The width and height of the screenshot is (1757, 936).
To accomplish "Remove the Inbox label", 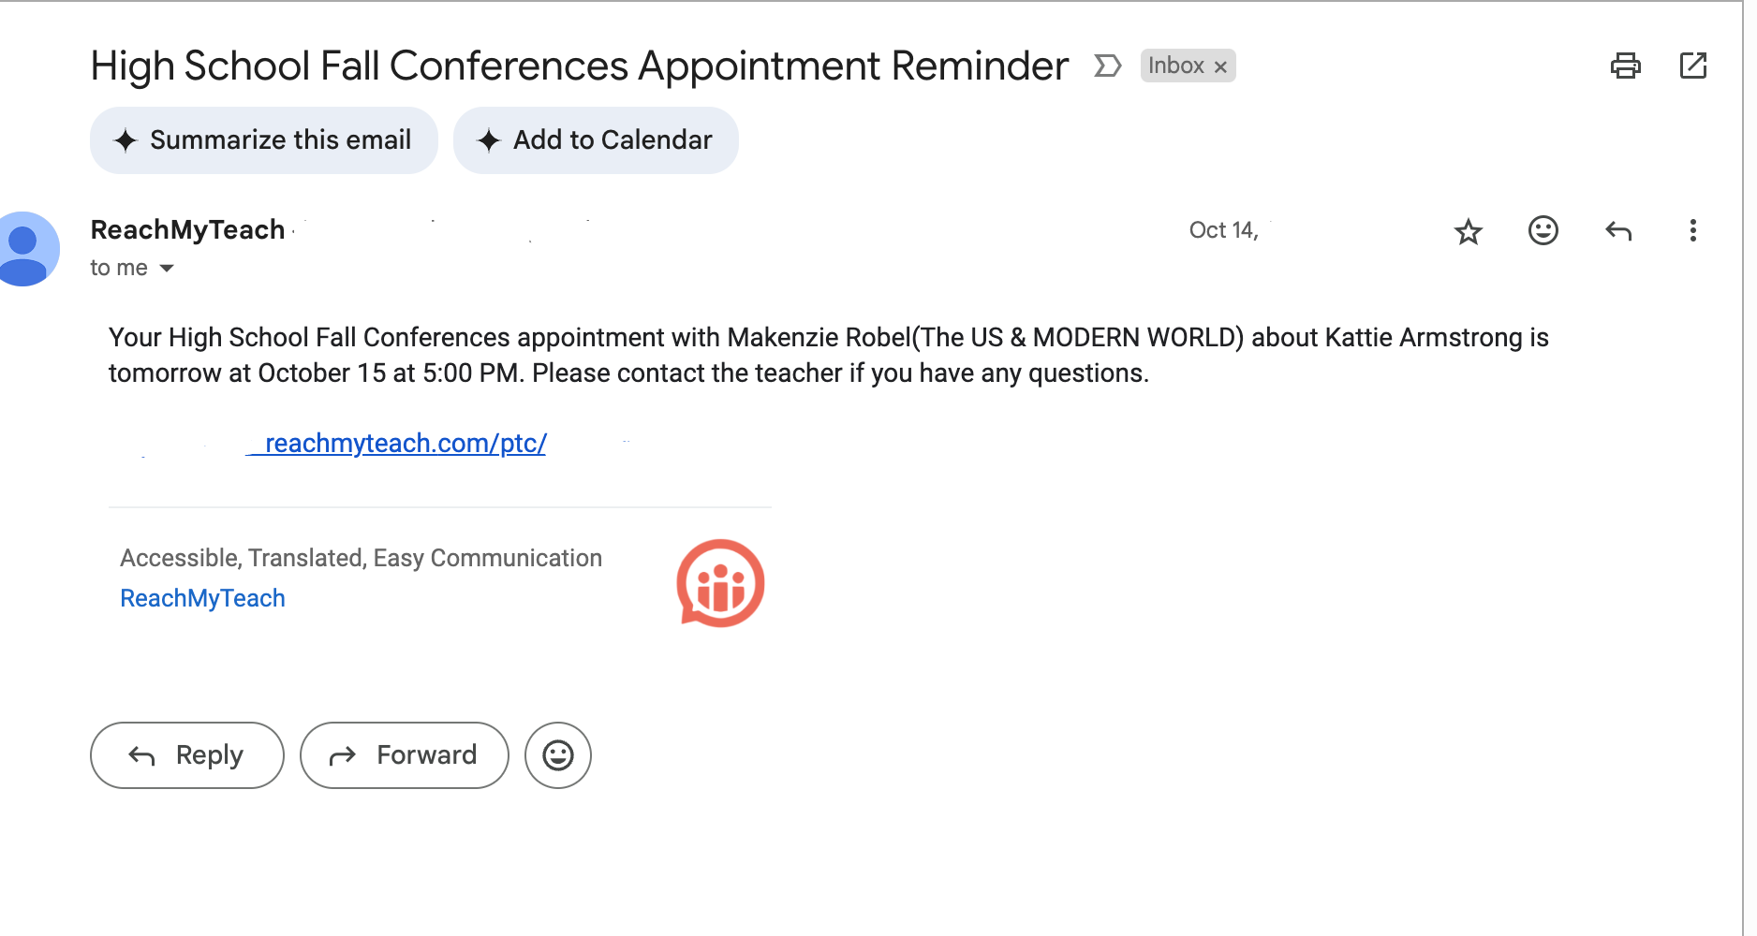I will pyautogui.click(x=1220, y=66).
